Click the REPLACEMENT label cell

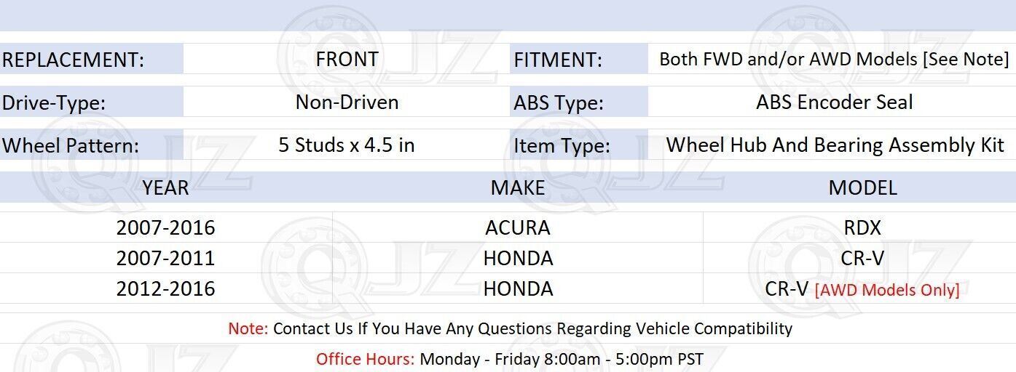(x=91, y=60)
